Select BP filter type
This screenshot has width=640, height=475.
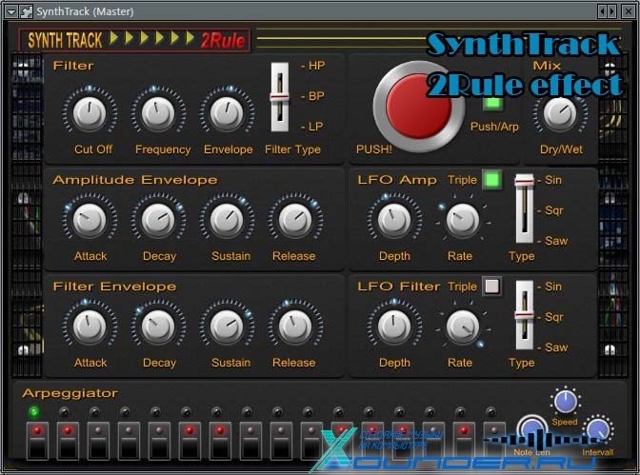point(313,96)
